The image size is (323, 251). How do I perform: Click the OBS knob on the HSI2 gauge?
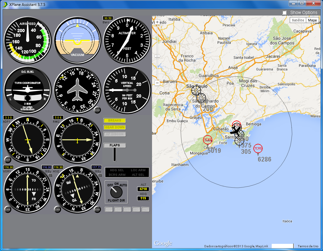(57, 209)
